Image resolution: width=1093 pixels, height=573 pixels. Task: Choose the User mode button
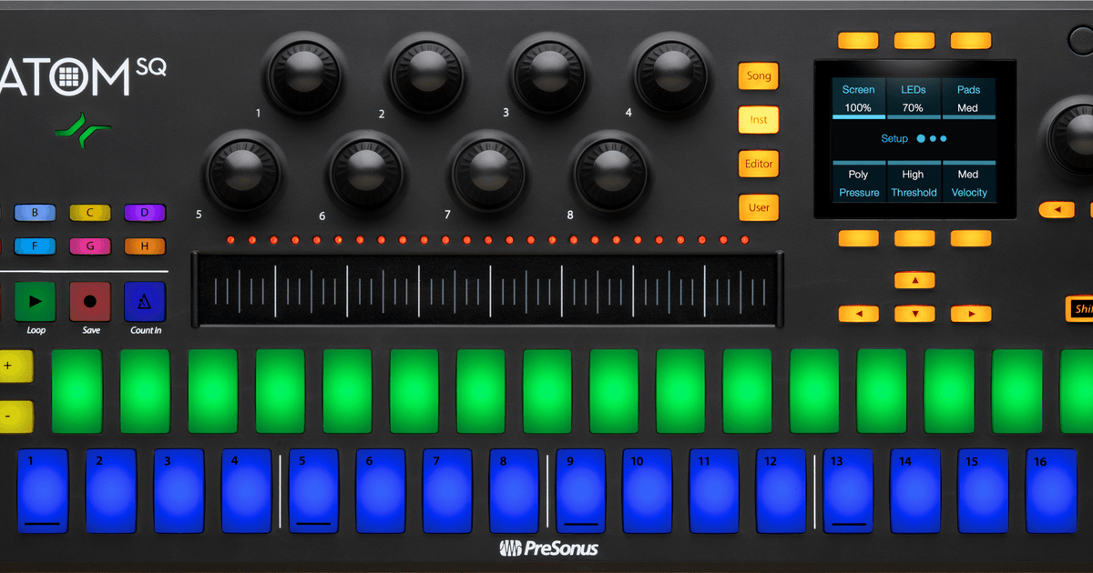click(759, 207)
